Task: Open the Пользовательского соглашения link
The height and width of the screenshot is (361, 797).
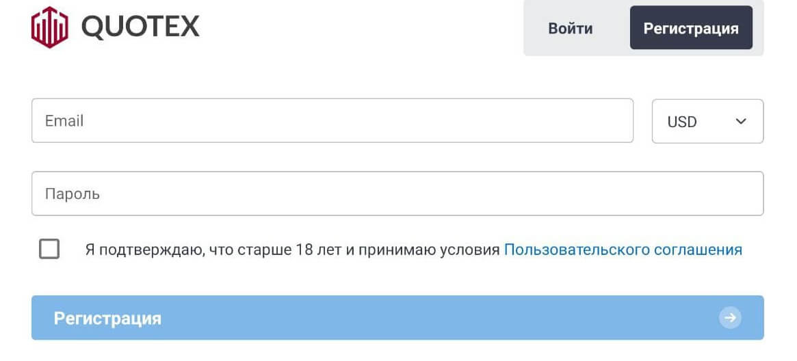Action: 623,250
